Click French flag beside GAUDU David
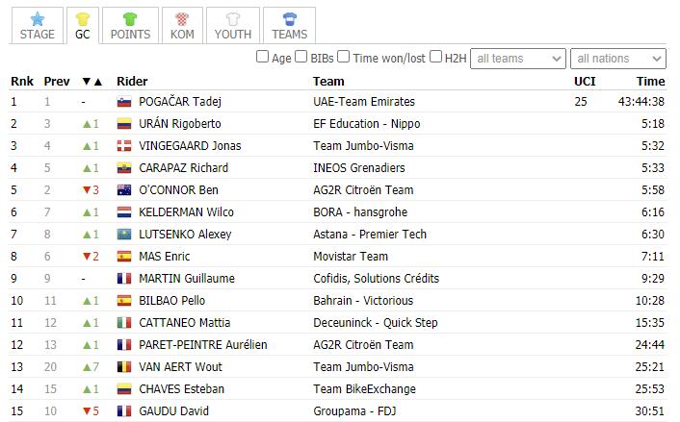The width and height of the screenshot is (680, 422). click(x=124, y=411)
